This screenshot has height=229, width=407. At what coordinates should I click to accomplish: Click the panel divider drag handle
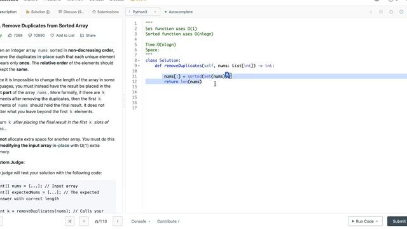124,101
